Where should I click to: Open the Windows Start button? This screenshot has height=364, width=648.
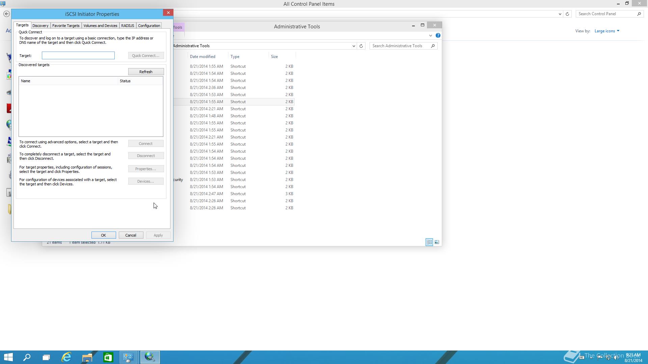(x=8, y=357)
